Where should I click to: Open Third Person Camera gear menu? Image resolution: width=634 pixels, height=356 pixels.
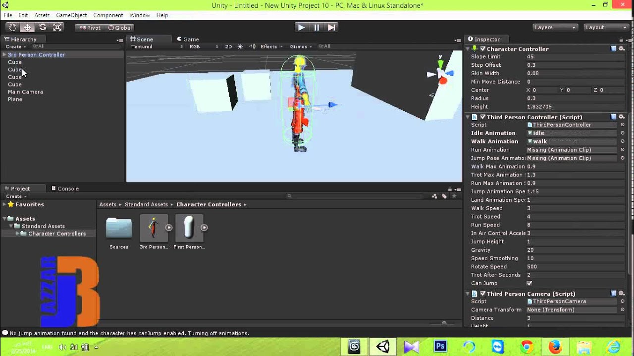[622, 293]
